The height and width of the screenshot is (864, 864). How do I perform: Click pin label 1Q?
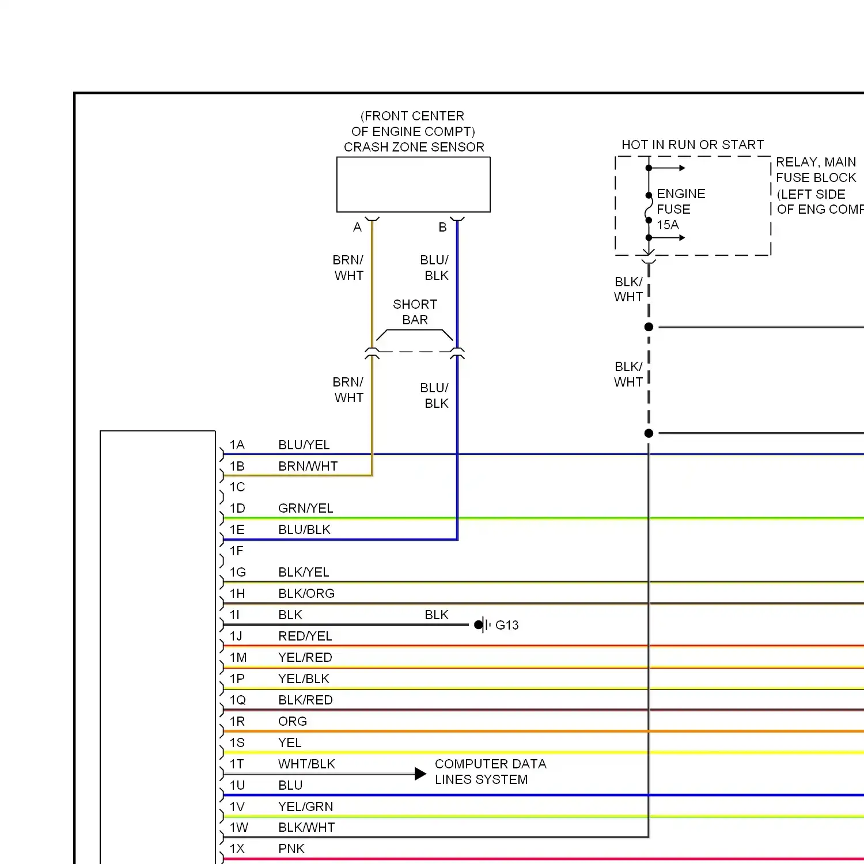click(x=237, y=700)
